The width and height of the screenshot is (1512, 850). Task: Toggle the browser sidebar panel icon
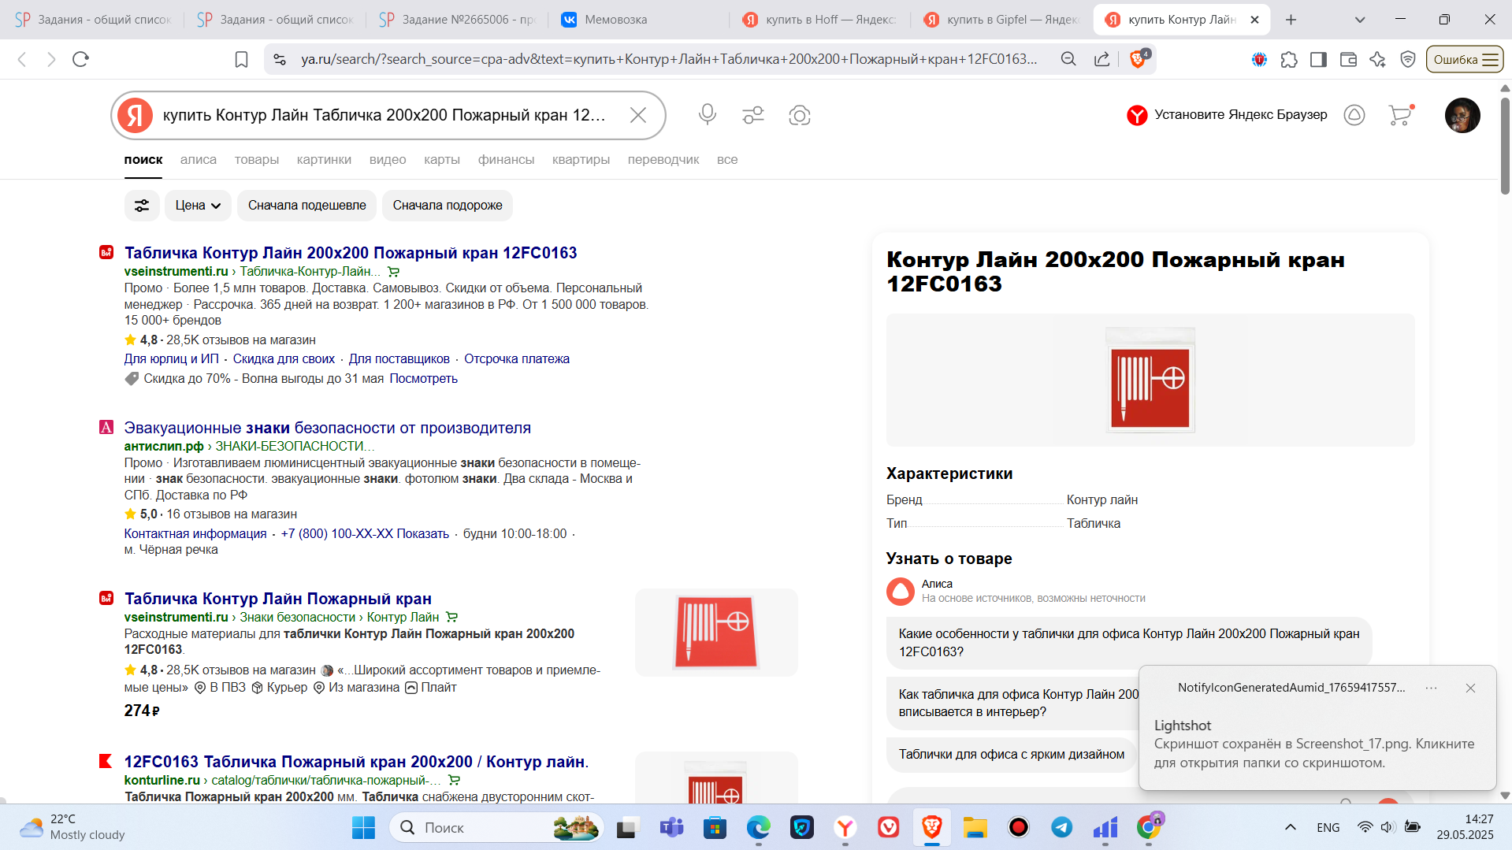(x=1318, y=59)
